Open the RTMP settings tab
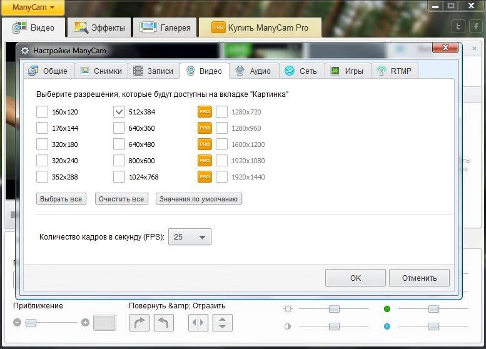The width and height of the screenshot is (486, 349). pyautogui.click(x=395, y=71)
